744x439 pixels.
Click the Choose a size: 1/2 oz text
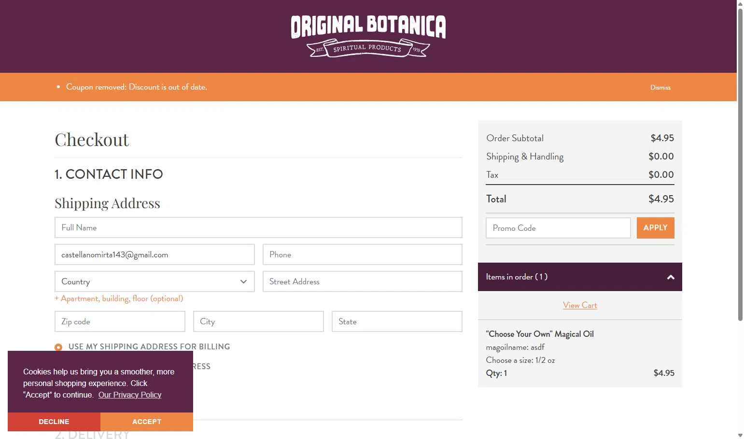520,360
